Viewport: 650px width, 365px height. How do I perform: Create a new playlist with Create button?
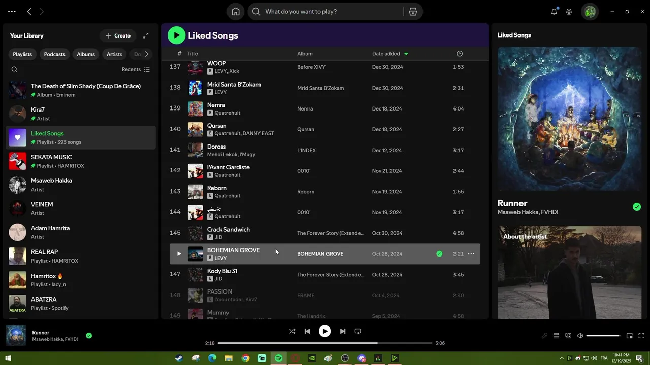[x=118, y=35]
